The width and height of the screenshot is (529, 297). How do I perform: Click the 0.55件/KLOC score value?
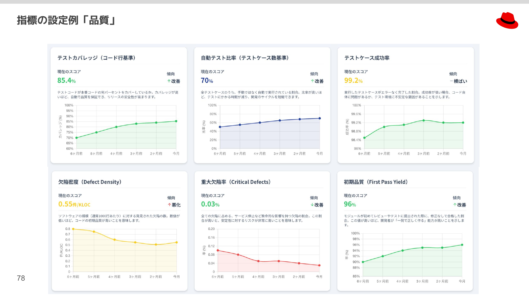tap(74, 204)
